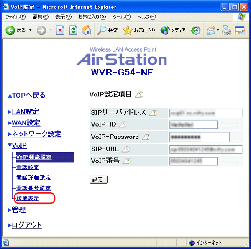Maximize the Internet Explorer window
This screenshot has height=249, width=251.
coord(235,7)
